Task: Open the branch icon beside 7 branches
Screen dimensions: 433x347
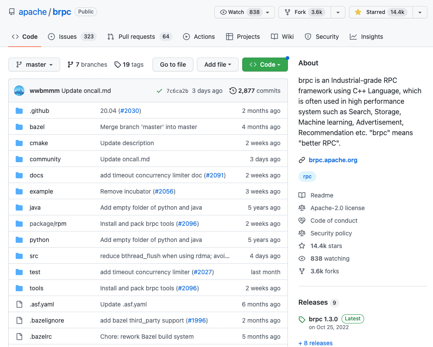Action: click(70, 64)
